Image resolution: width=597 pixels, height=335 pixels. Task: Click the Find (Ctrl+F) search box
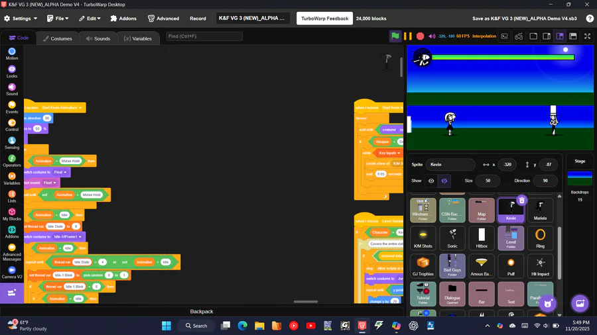point(204,36)
